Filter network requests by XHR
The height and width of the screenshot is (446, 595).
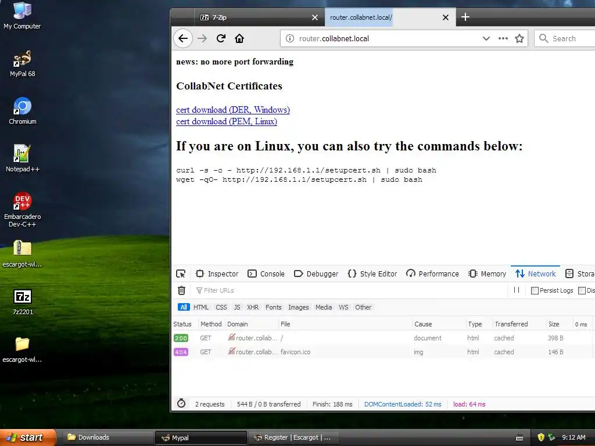tap(253, 307)
